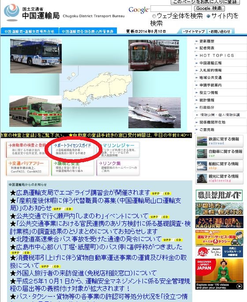Open 消費税率引上げに伴う貨物自動車 link

(x=98, y=262)
